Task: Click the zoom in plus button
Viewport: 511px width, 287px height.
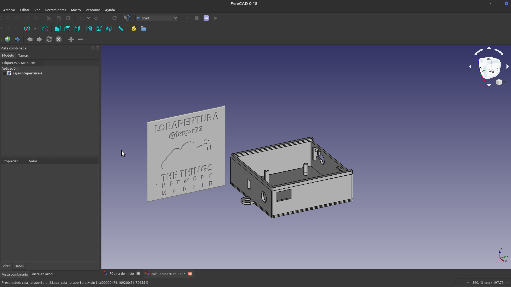Action: 71,39
